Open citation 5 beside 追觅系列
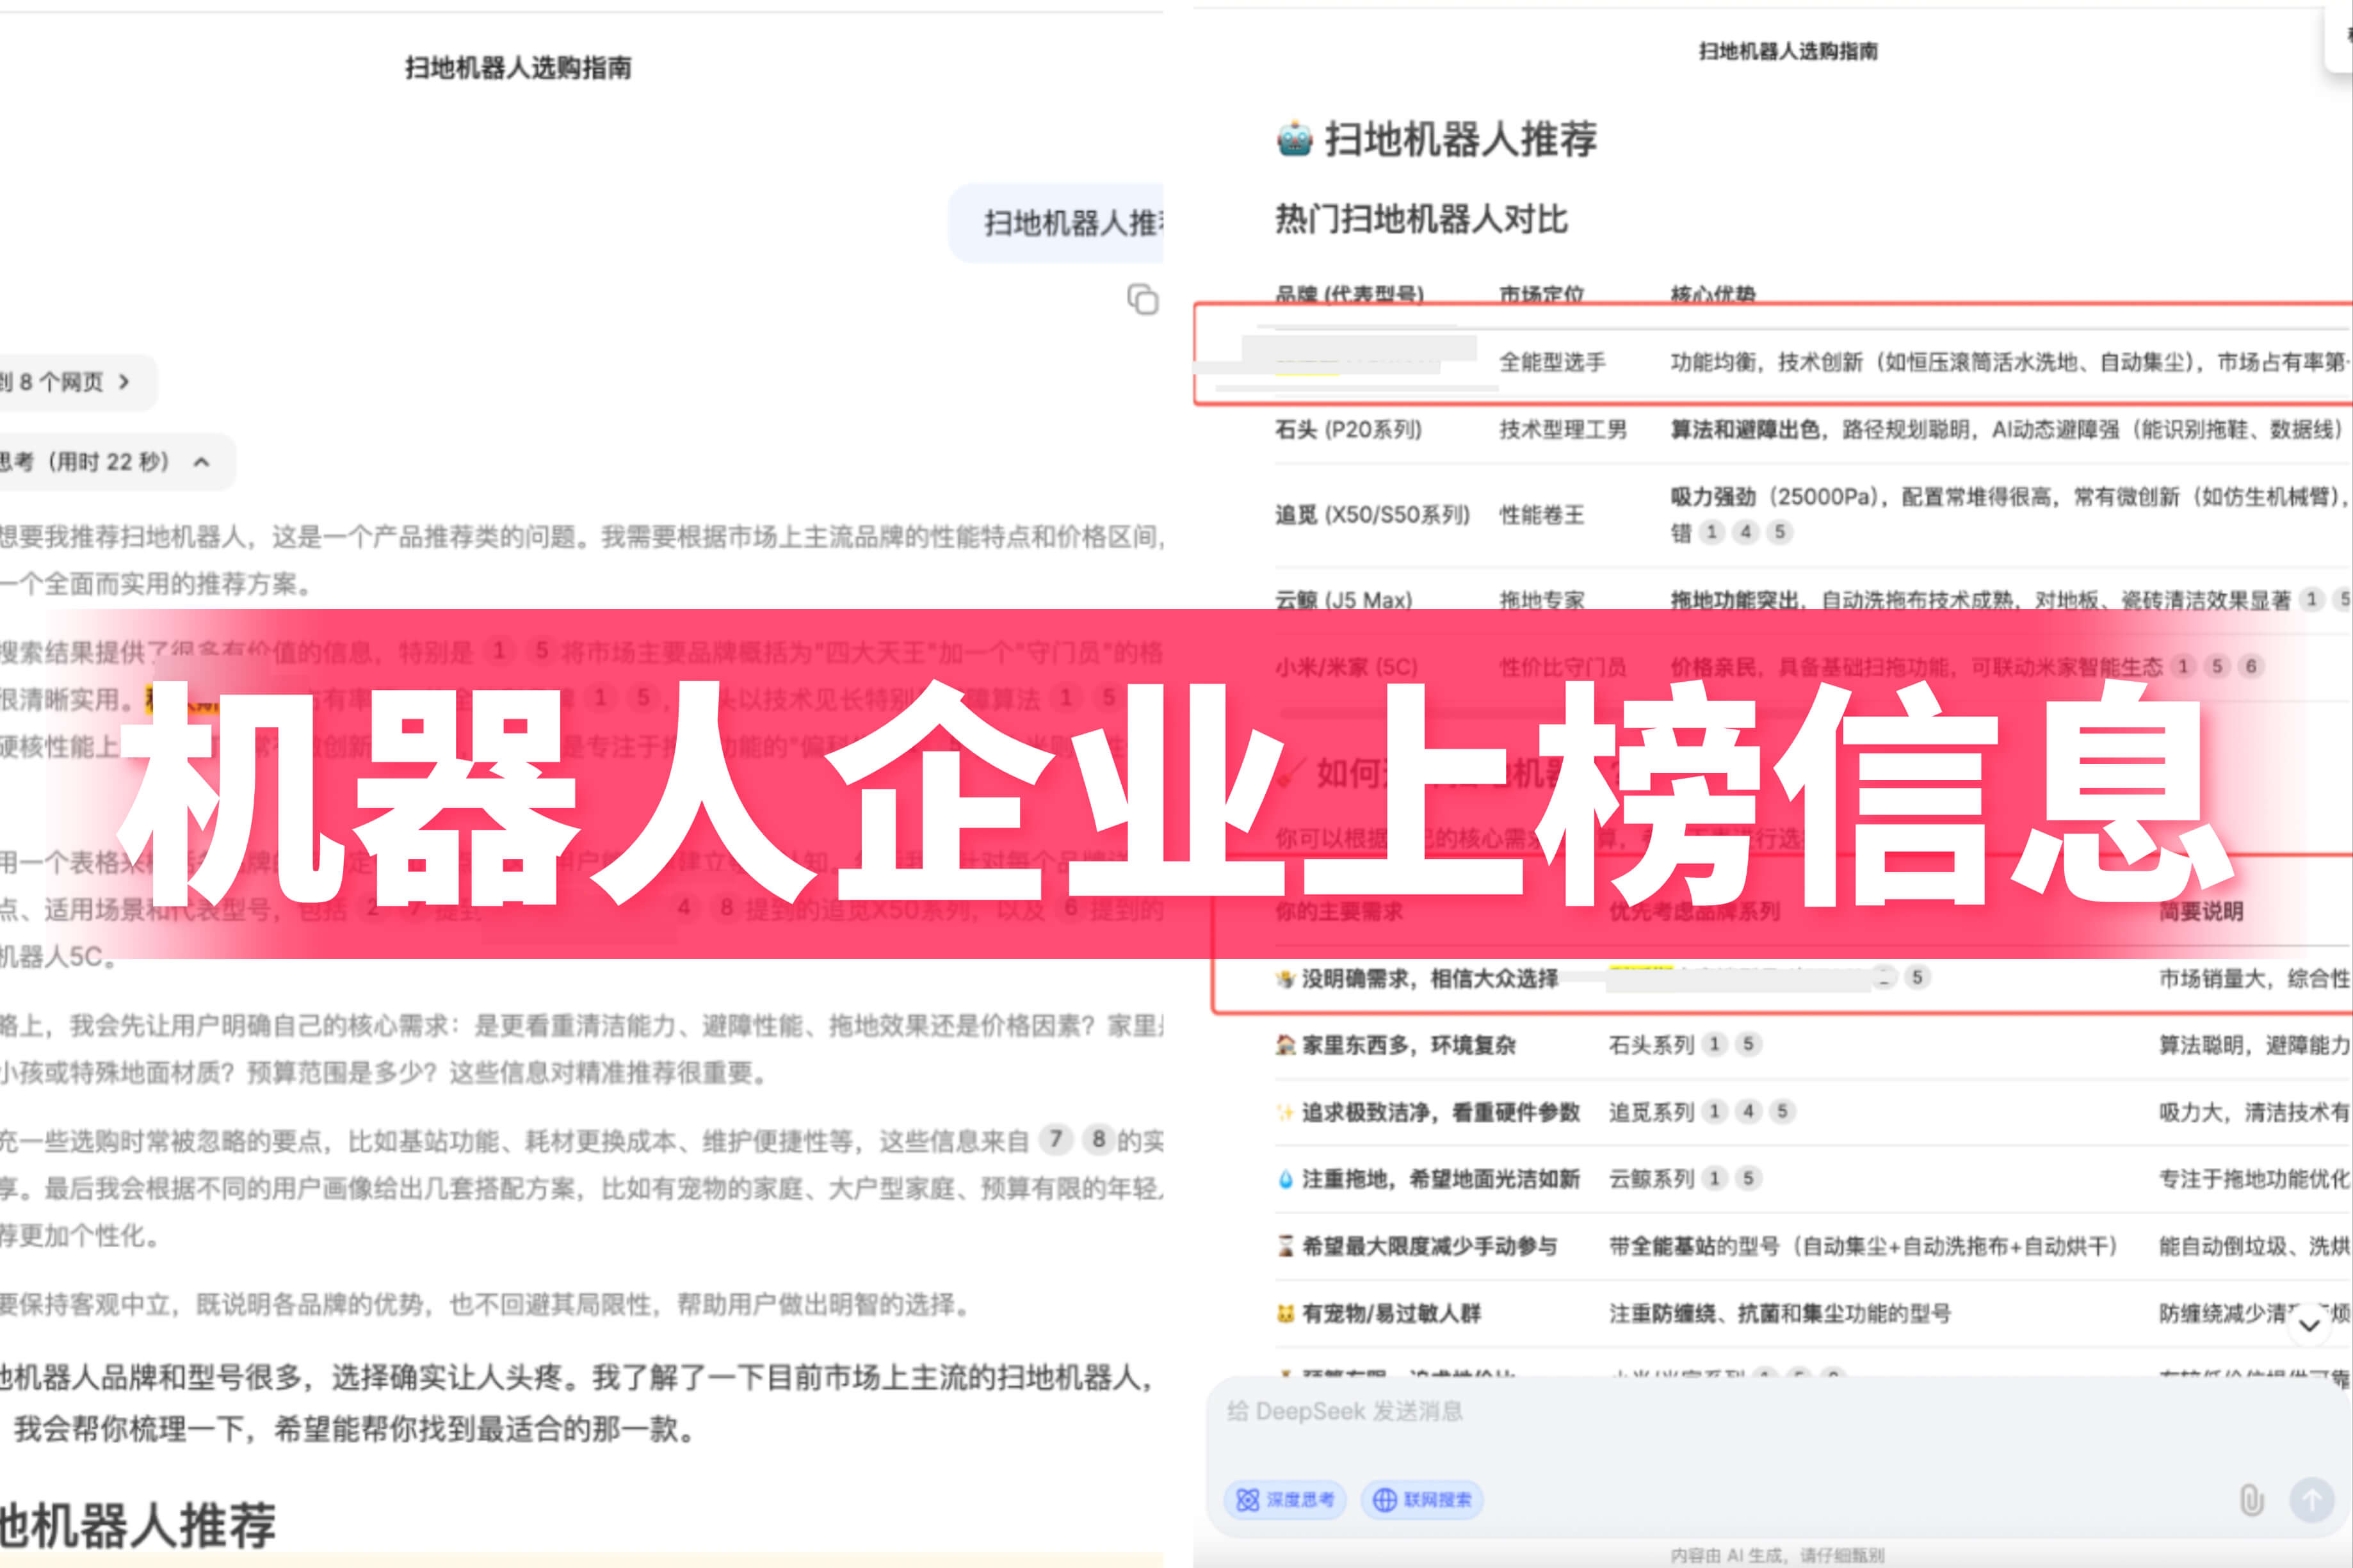This screenshot has width=2353, height=1568. pos(1782,1111)
